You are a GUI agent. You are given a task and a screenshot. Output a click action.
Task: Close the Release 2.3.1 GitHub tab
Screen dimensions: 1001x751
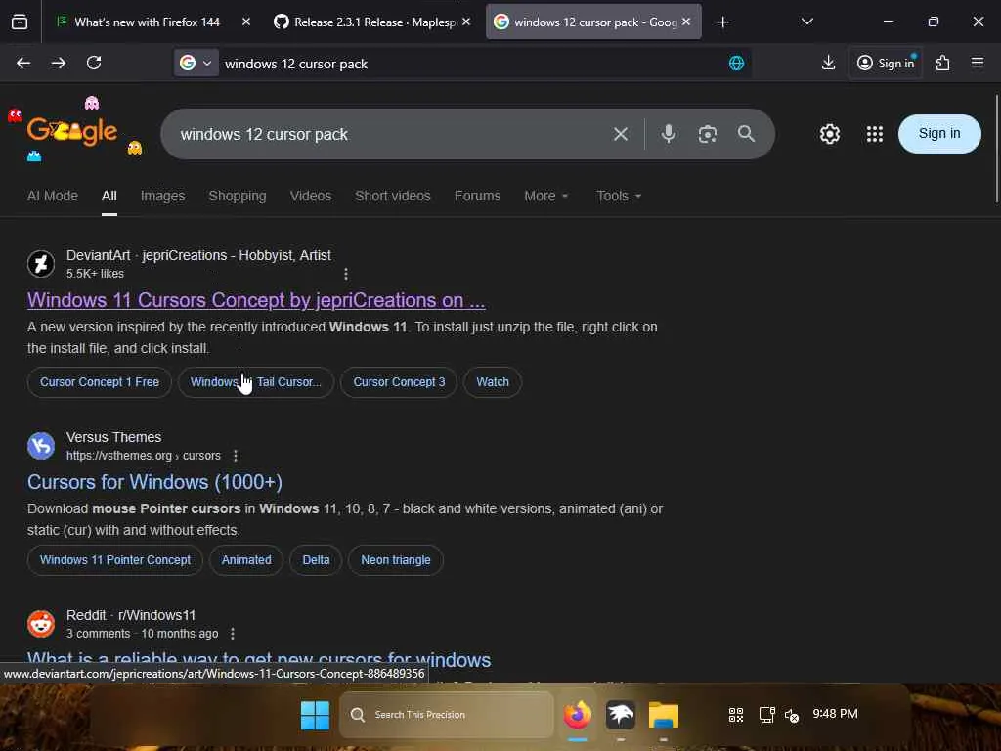pyautogui.click(x=466, y=22)
